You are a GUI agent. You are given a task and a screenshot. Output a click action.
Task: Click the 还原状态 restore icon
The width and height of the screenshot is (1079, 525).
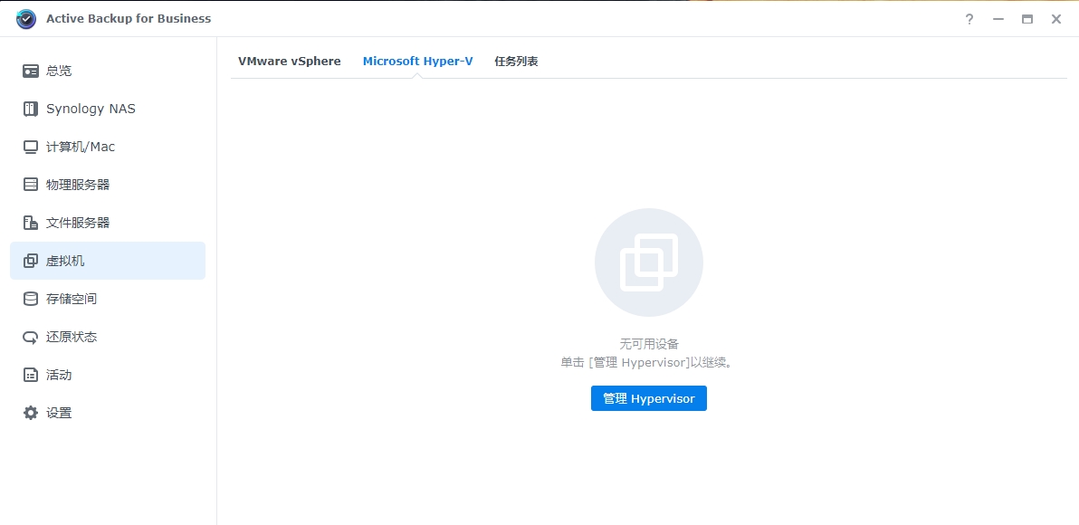31,337
